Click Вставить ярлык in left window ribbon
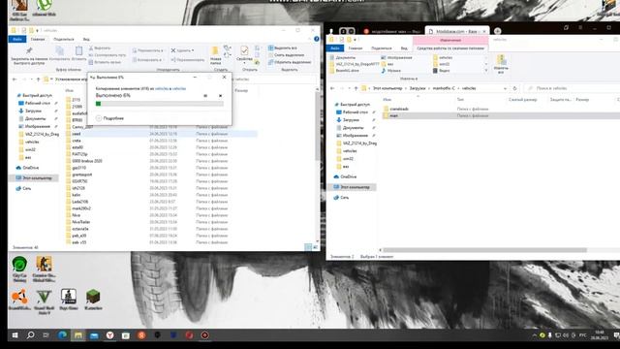This screenshot has height=349, width=620. coord(105,62)
